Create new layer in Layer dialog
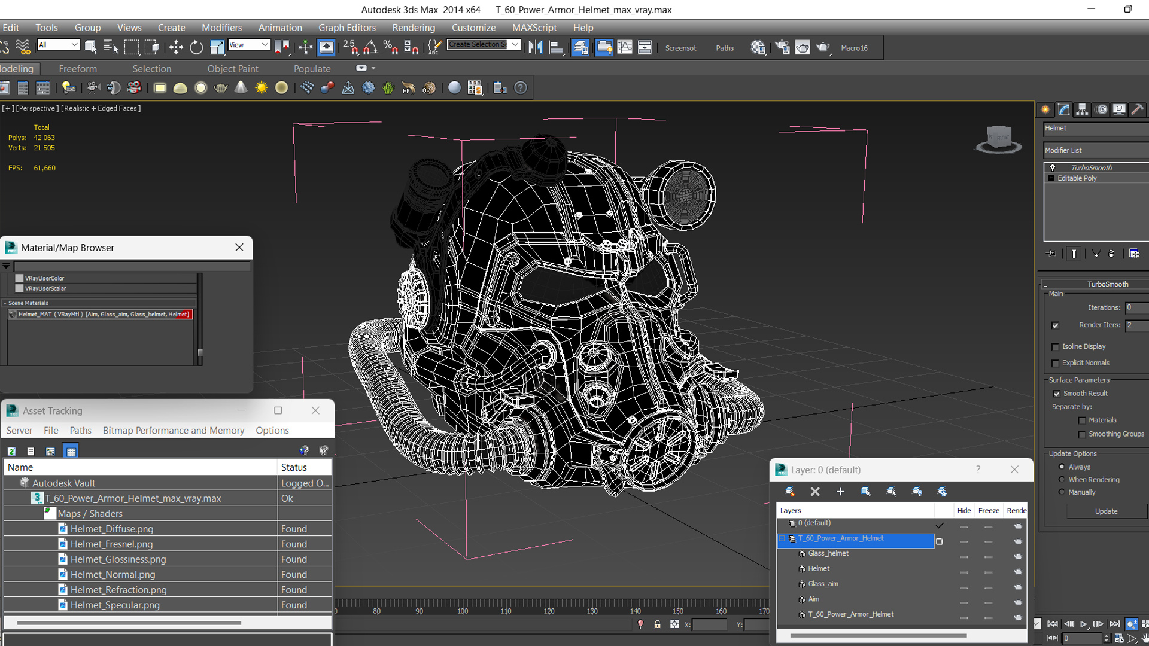1149x646 pixels. (790, 492)
